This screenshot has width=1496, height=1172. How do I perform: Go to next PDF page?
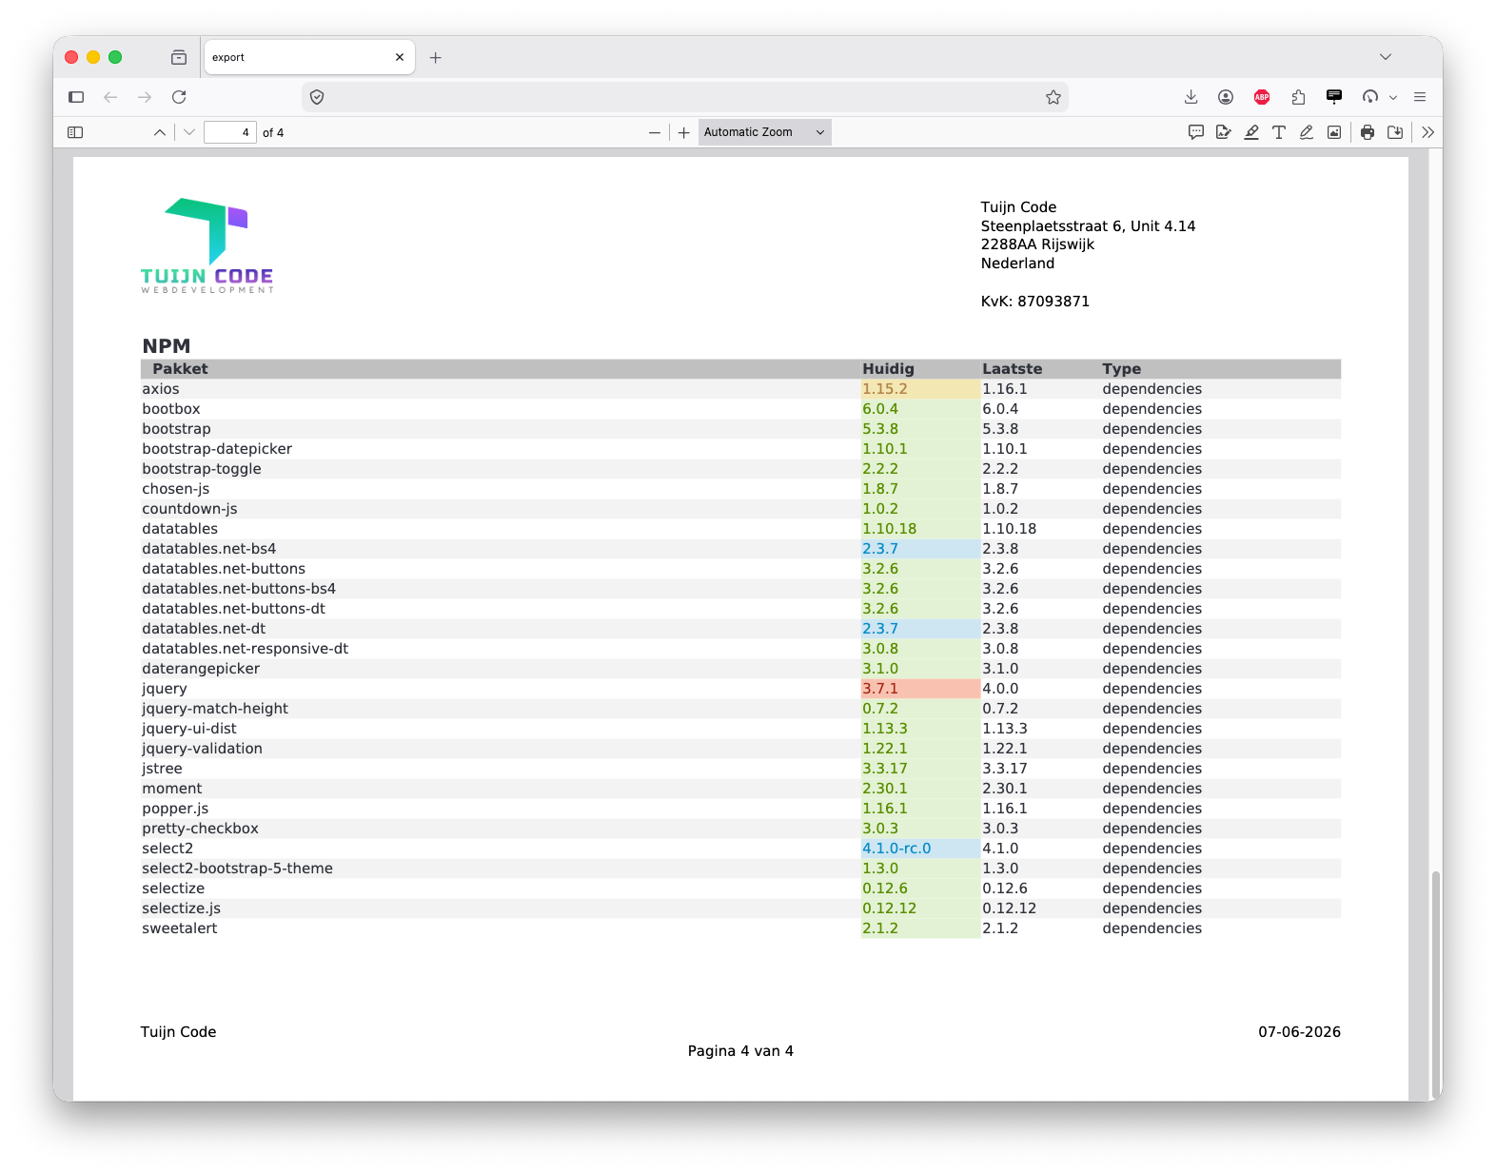(x=189, y=132)
